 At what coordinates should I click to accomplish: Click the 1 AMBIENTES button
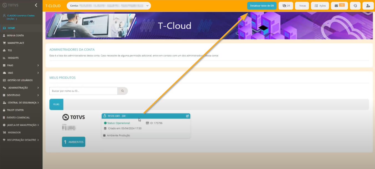pyautogui.click(x=74, y=142)
